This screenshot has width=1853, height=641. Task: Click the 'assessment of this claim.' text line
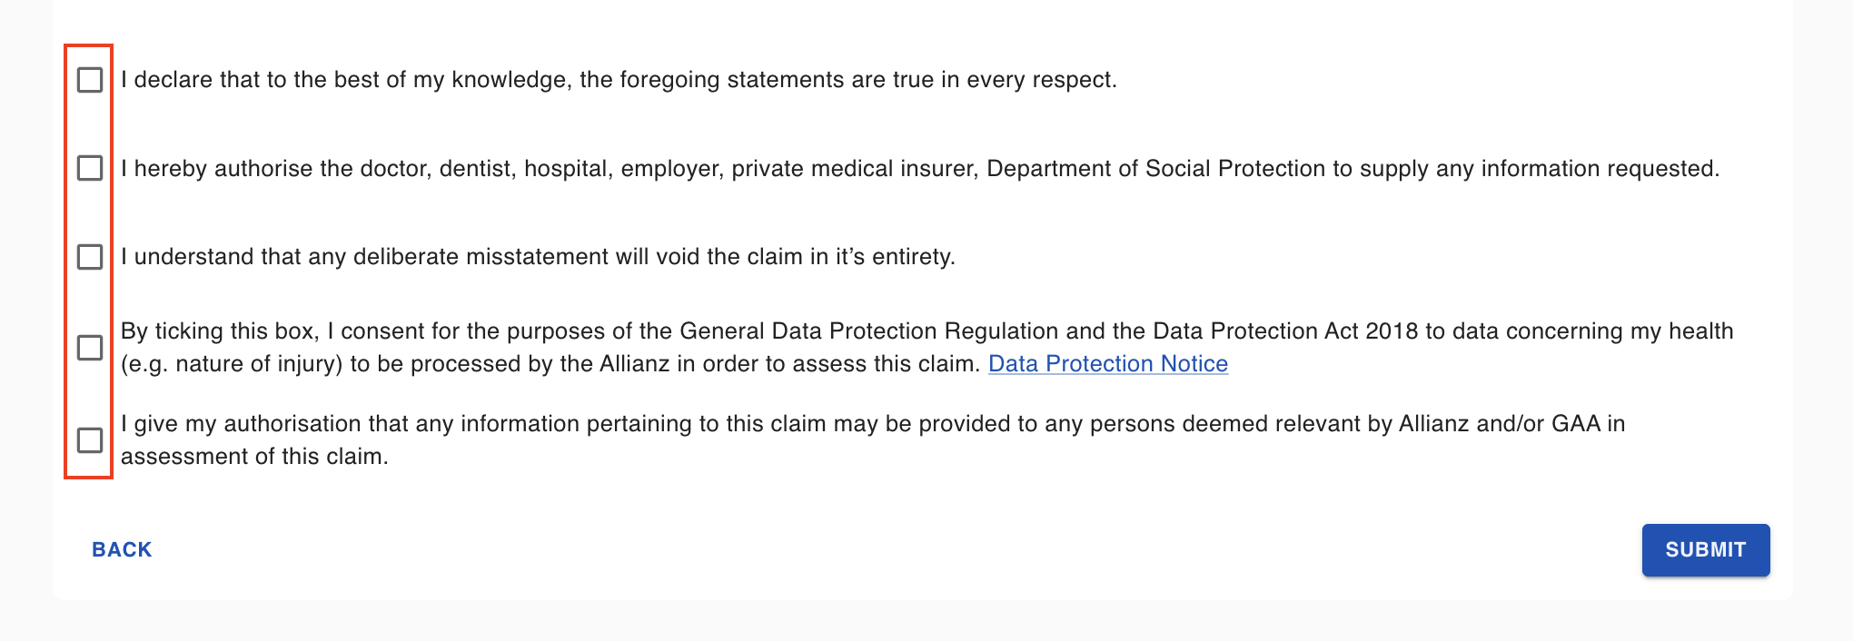(x=254, y=457)
